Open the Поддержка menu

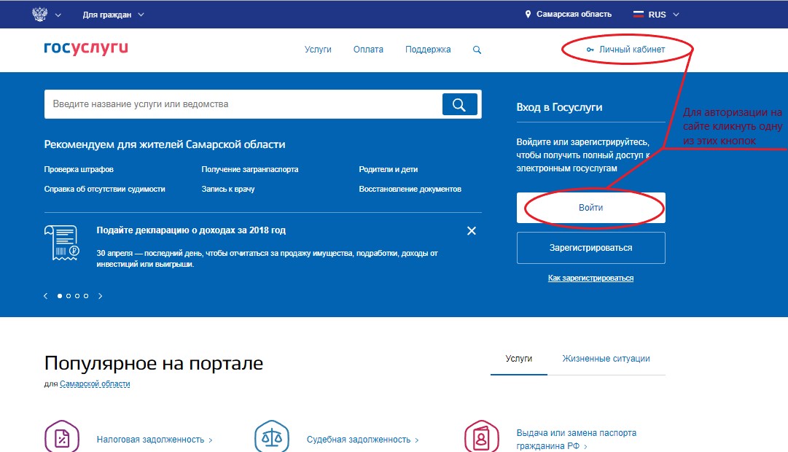[428, 50]
